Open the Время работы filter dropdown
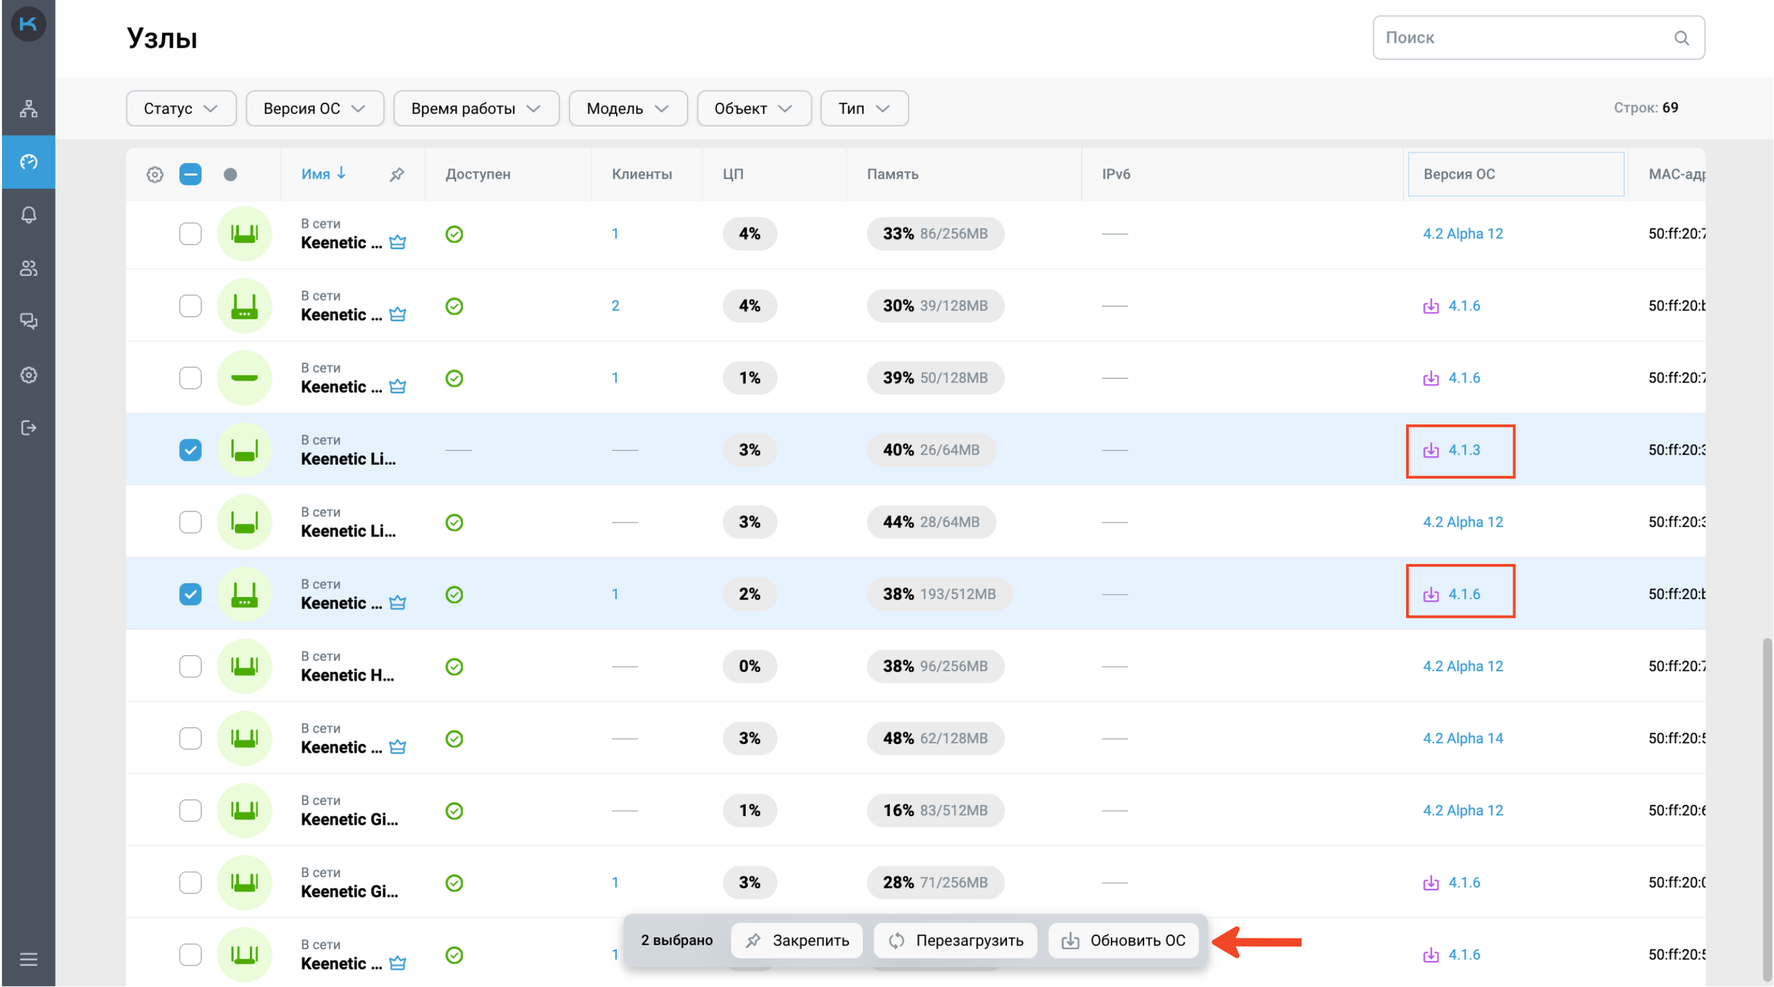1774x987 pixels. [476, 109]
